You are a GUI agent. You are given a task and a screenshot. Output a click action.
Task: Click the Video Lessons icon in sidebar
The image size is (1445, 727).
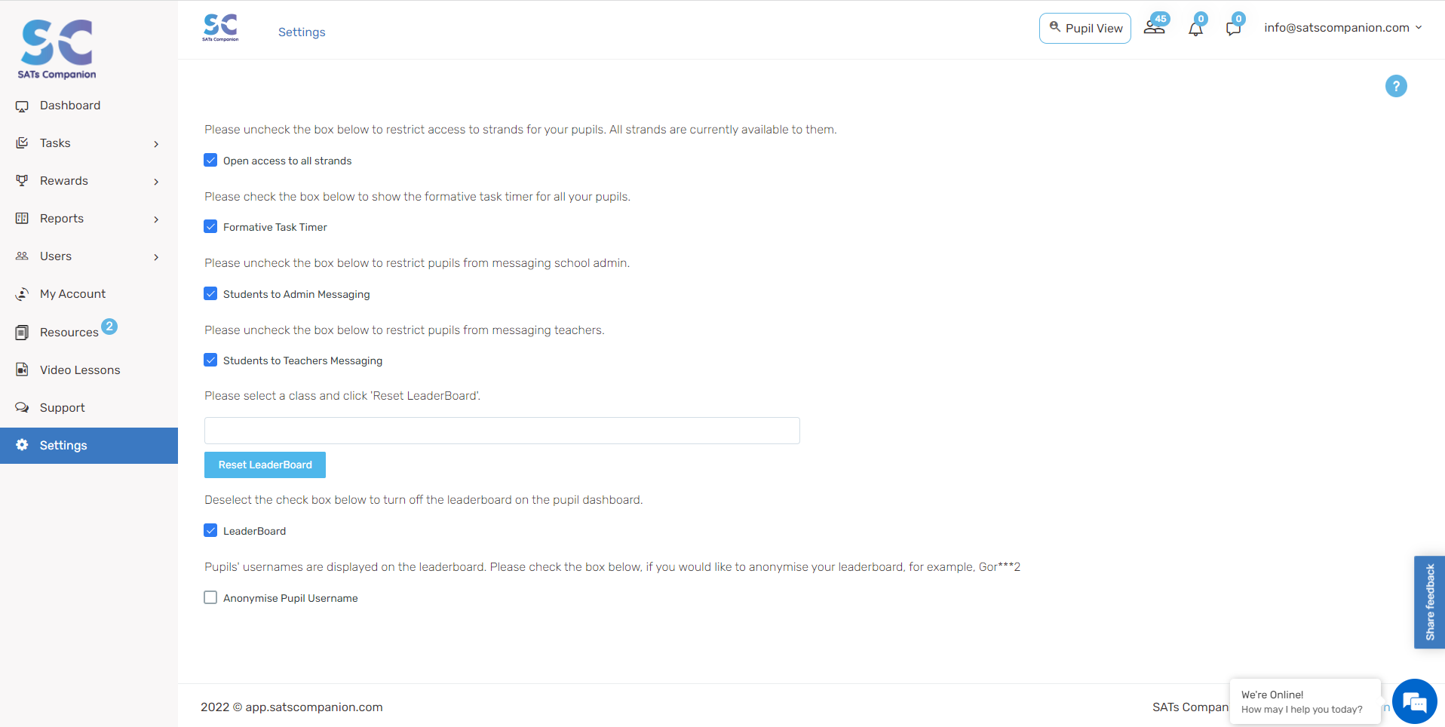point(22,370)
